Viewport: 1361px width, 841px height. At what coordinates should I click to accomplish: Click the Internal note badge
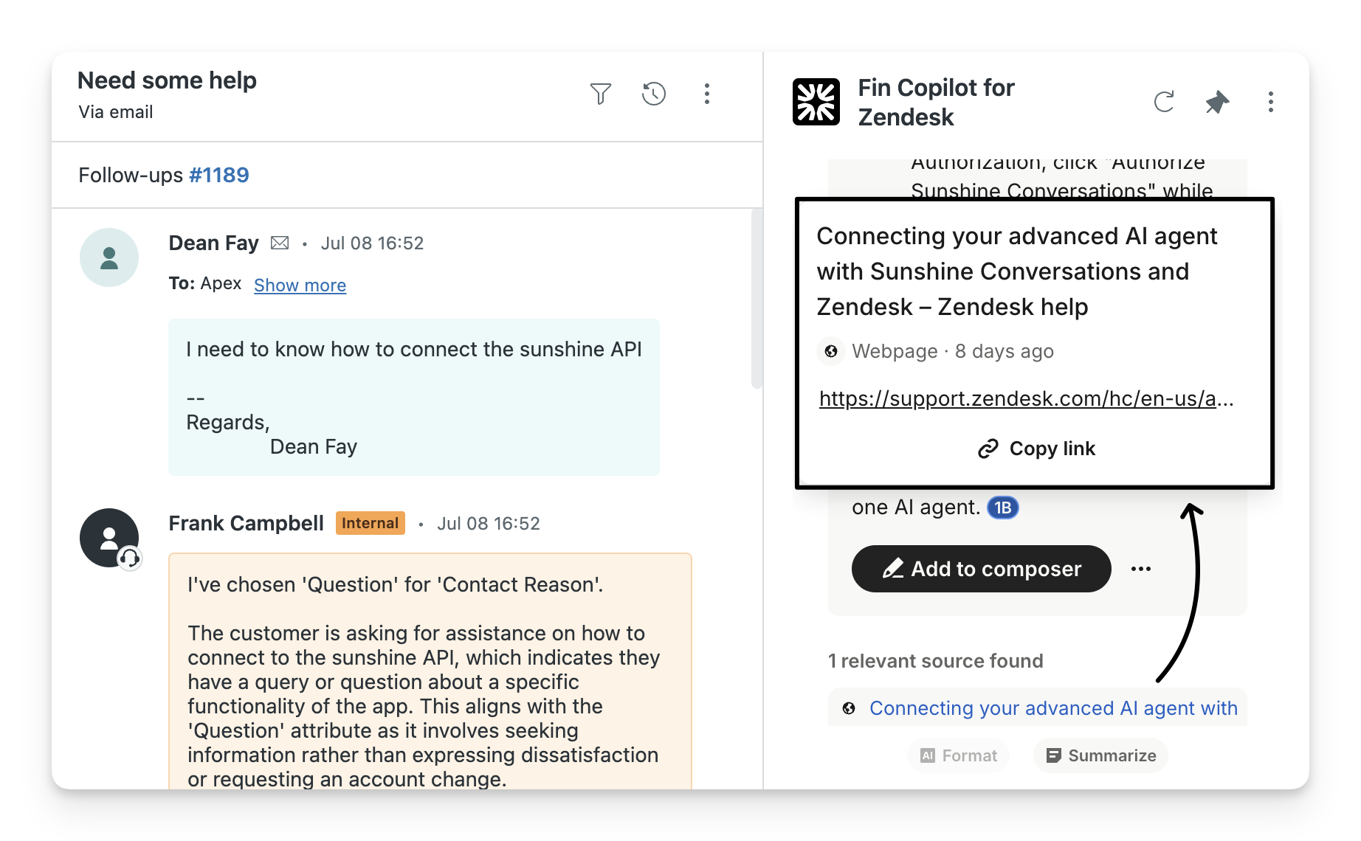(x=370, y=523)
